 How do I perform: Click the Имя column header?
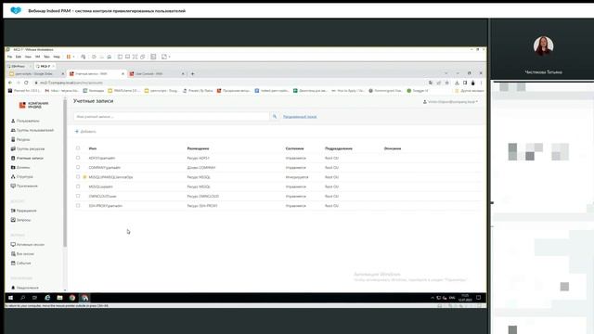(x=93, y=148)
